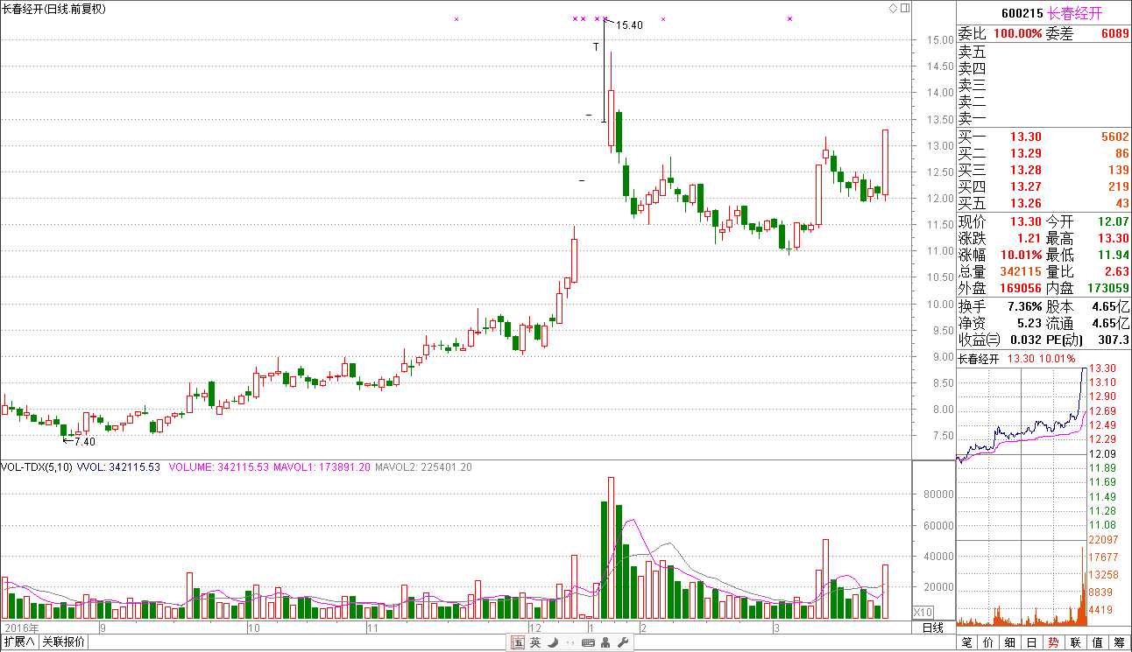The height and width of the screenshot is (652, 1132).
Task: Click the 净资 value 5.23
Action: click(1029, 323)
